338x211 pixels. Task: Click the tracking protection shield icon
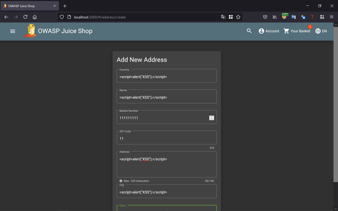(62, 17)
